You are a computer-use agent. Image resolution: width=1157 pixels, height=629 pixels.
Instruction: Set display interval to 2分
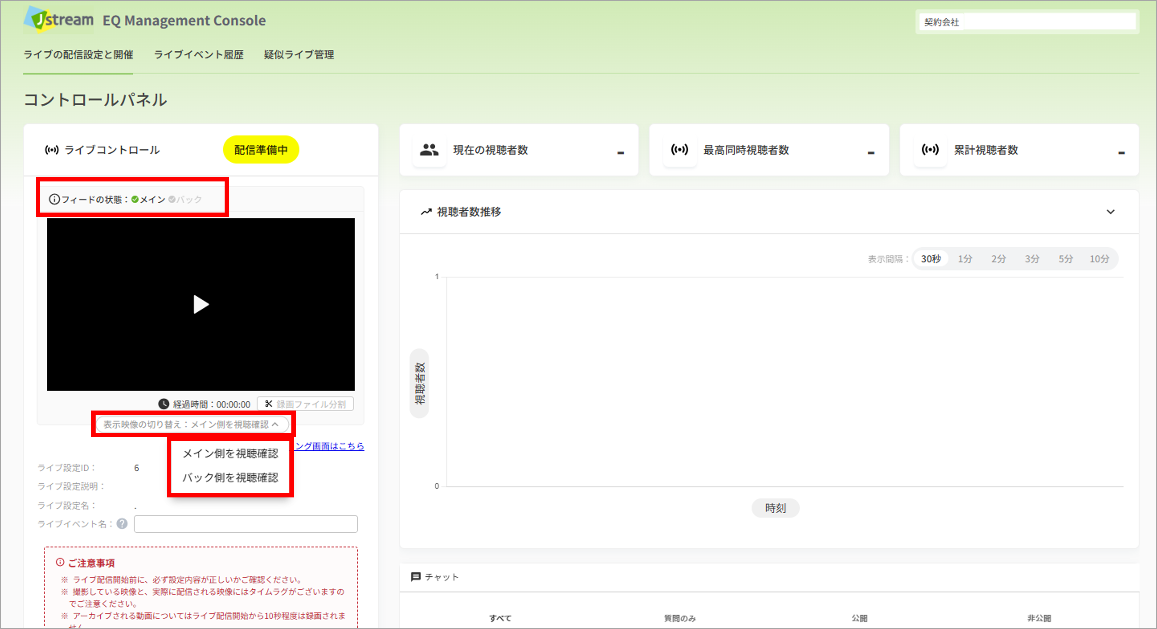(x=999, y=258)
